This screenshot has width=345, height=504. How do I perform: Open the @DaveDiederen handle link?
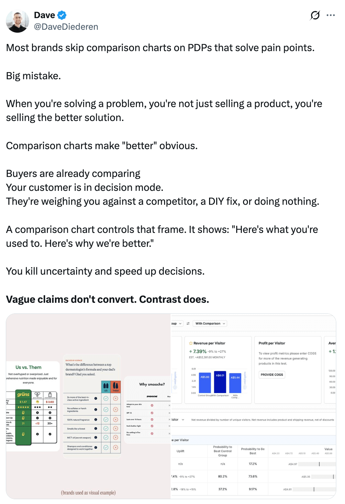coord(66,27)
